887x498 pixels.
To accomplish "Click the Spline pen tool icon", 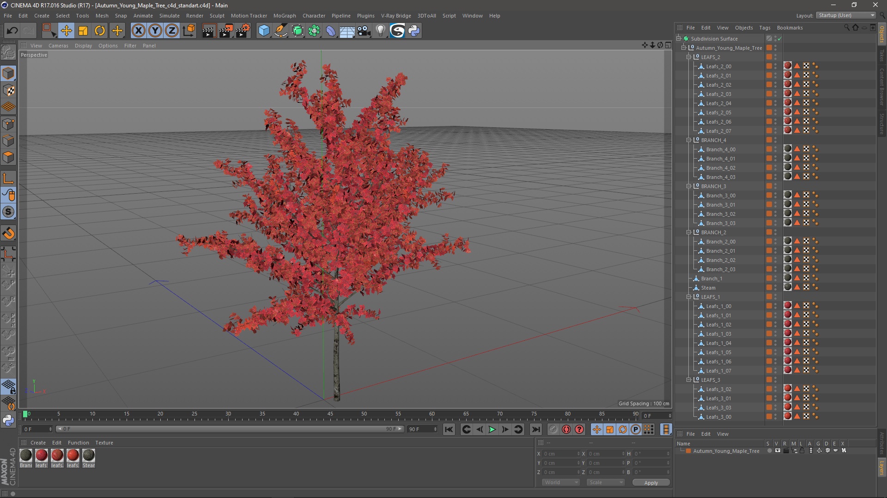I will pyautogui.click(x=280, y=31).
